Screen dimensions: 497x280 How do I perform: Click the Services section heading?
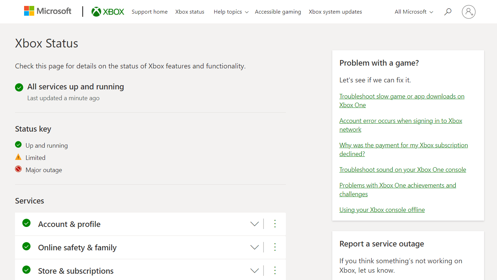pyautogui.click(x=30, y=201)
